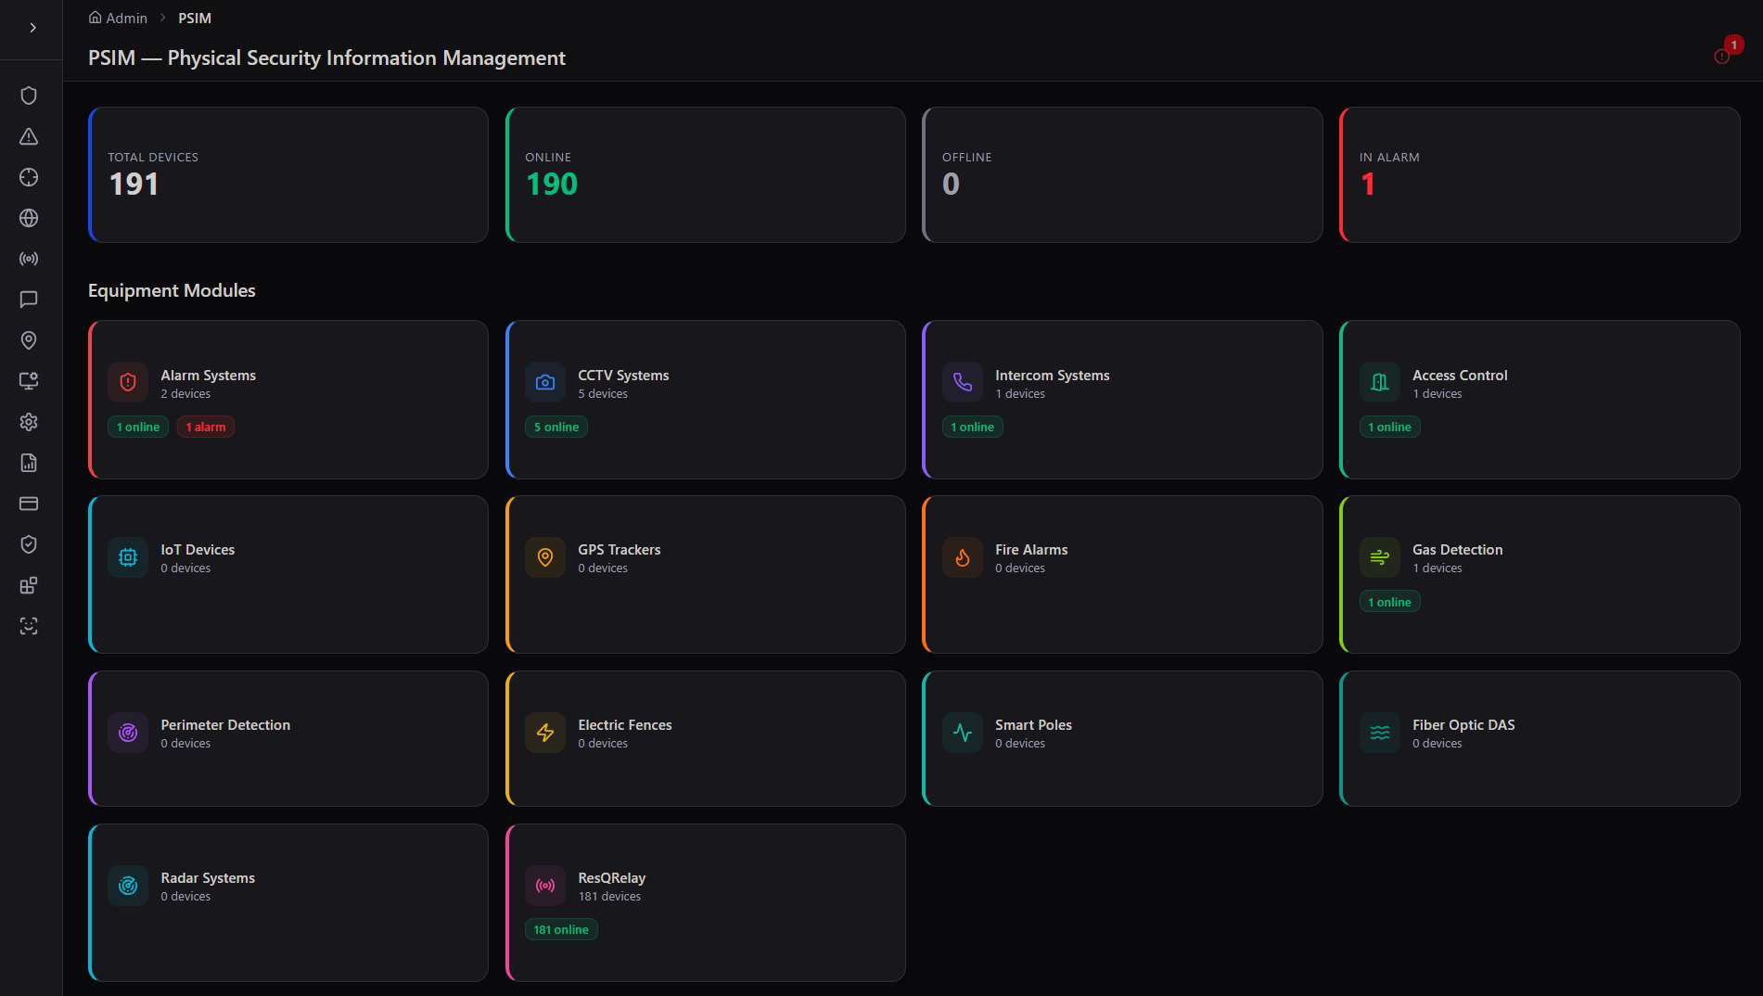Open the warning triangle alerts icon in sidebar
Image resolution: width=1763 pixels, height=996 pixels.
(29, 136)
